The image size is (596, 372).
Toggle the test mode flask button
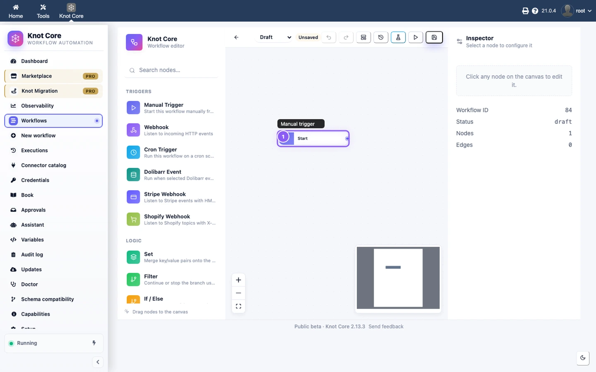pos(398,37)
